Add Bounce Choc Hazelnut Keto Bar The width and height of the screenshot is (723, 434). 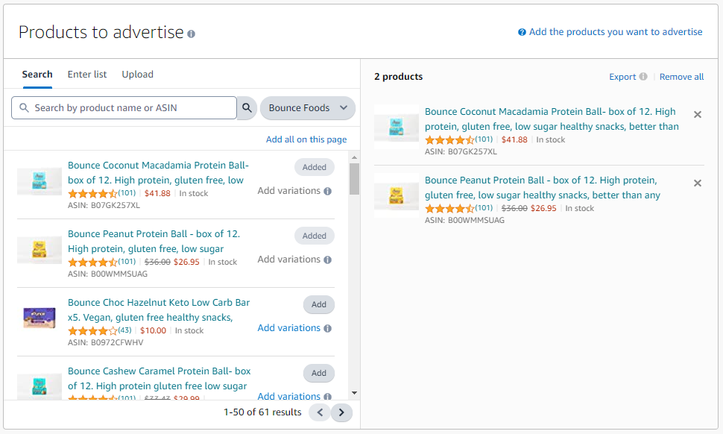click(318, 304)
